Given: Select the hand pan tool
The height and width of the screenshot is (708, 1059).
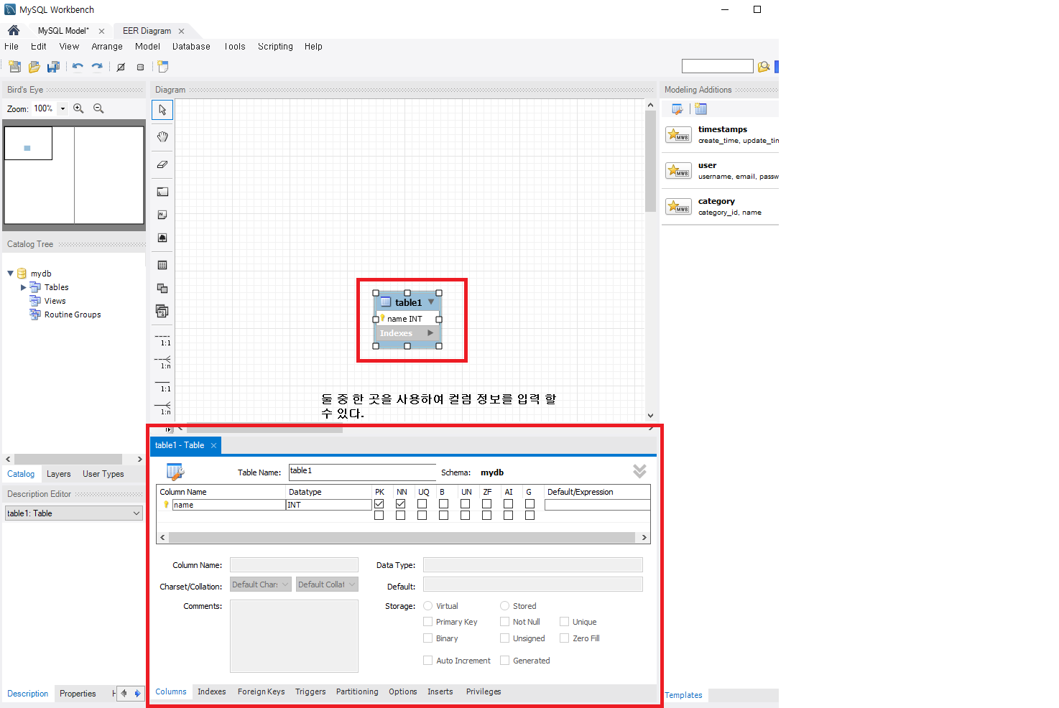Looking at the screenshot, I should tap(162, 137).
